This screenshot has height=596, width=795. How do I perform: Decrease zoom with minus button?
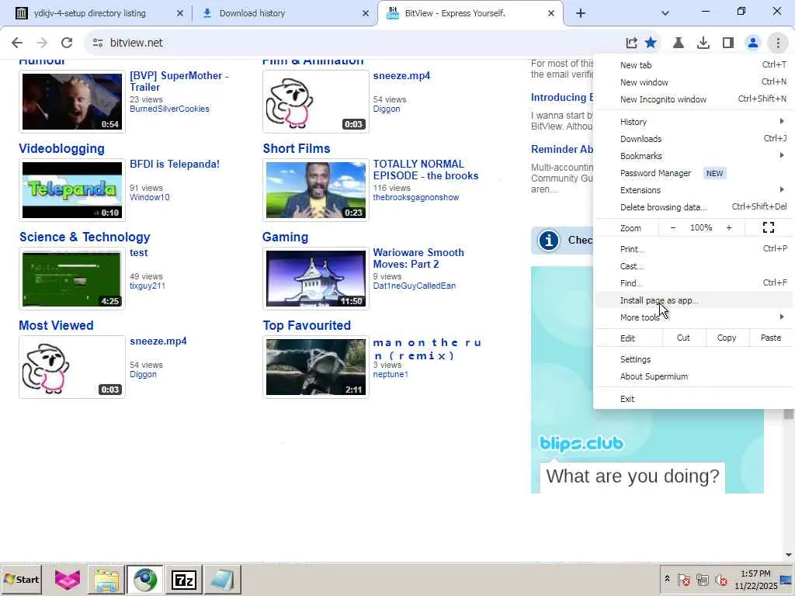point(673,228)
